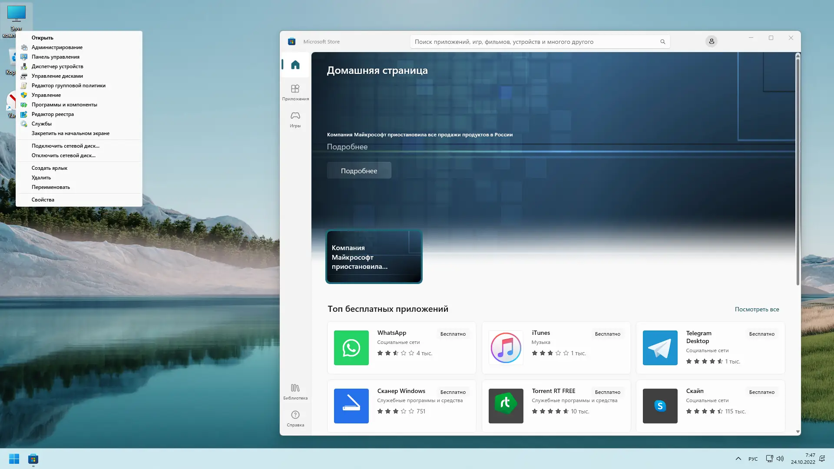Open the 'Компания Майкрософт приостановила' thumbnail card
This screenshot has width=834, height=469.
pos(374,257)
